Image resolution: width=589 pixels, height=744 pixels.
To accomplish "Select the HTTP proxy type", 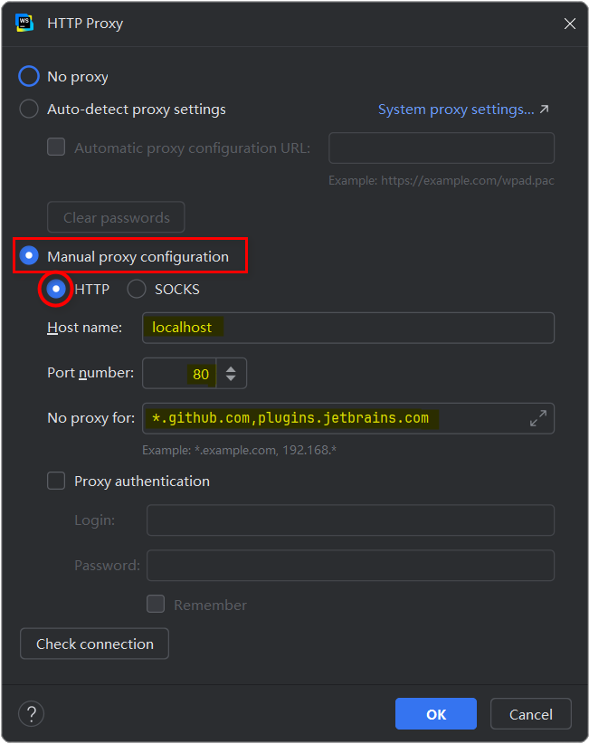I will 56,290.
